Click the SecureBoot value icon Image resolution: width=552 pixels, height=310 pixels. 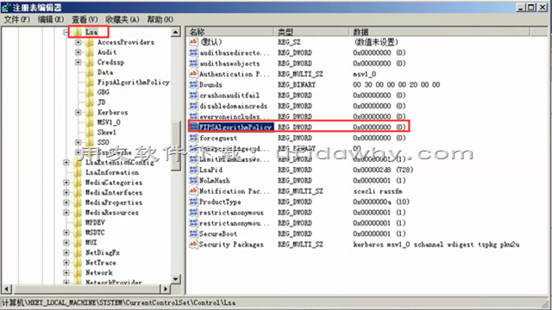click(x=193, y=233)
